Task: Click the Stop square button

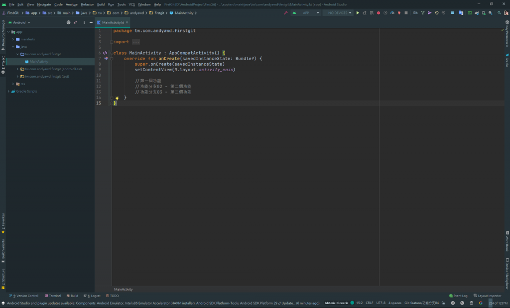Action: click(406, 13)
